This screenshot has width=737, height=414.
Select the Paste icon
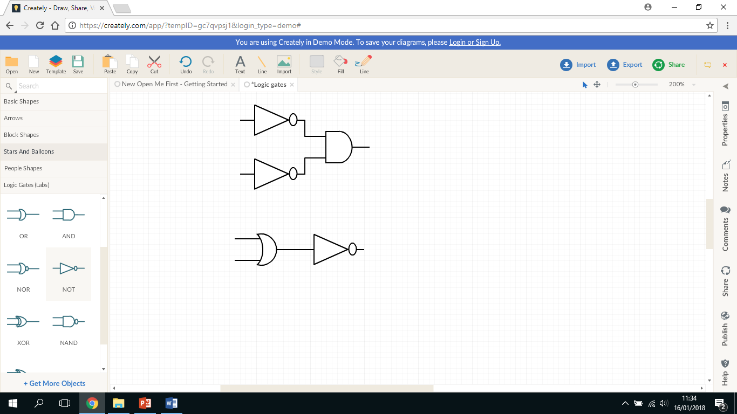[109, 63]
